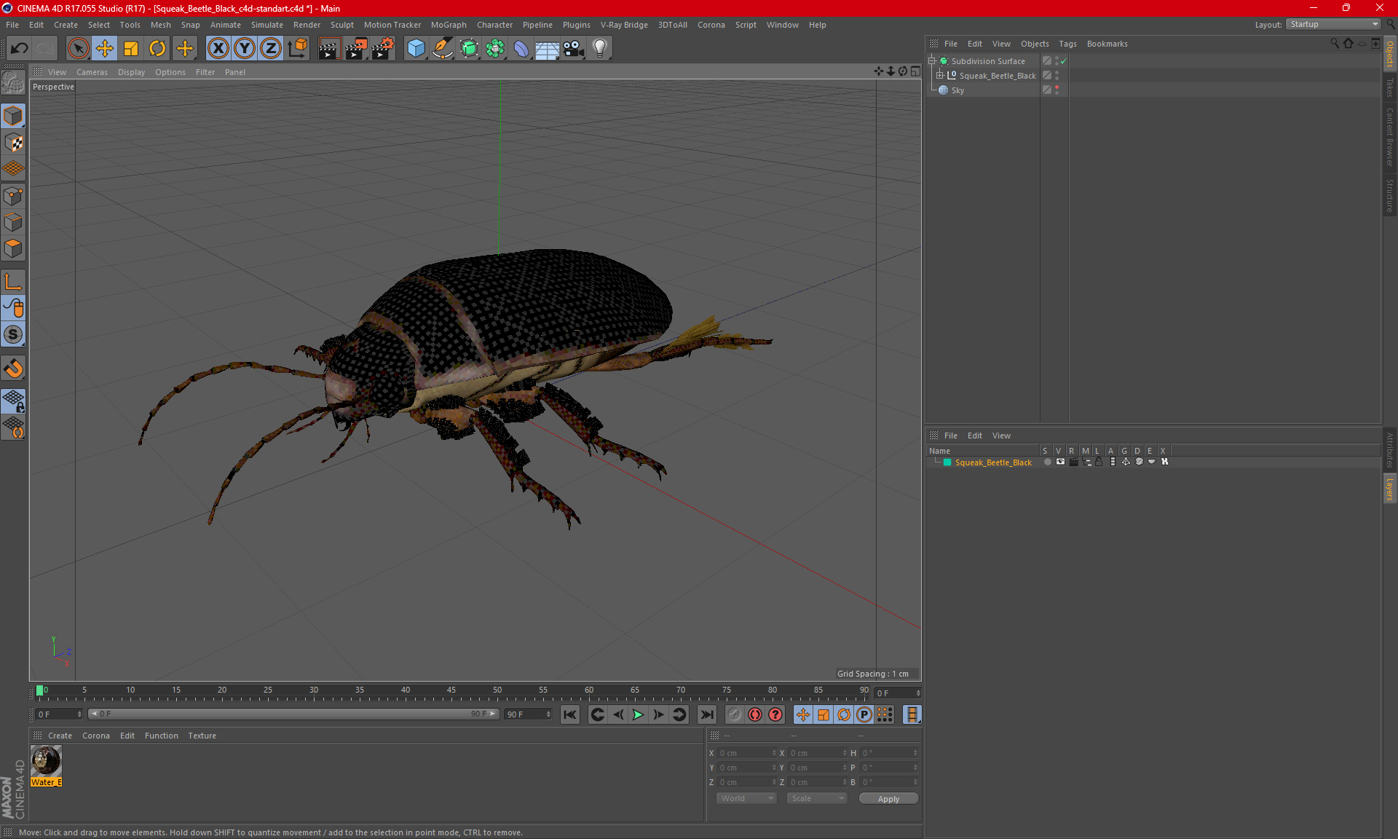Screen dimensions: 1398x839
Task: Play the animation forward
Action: pyautogui.click(x=638, y=714)
